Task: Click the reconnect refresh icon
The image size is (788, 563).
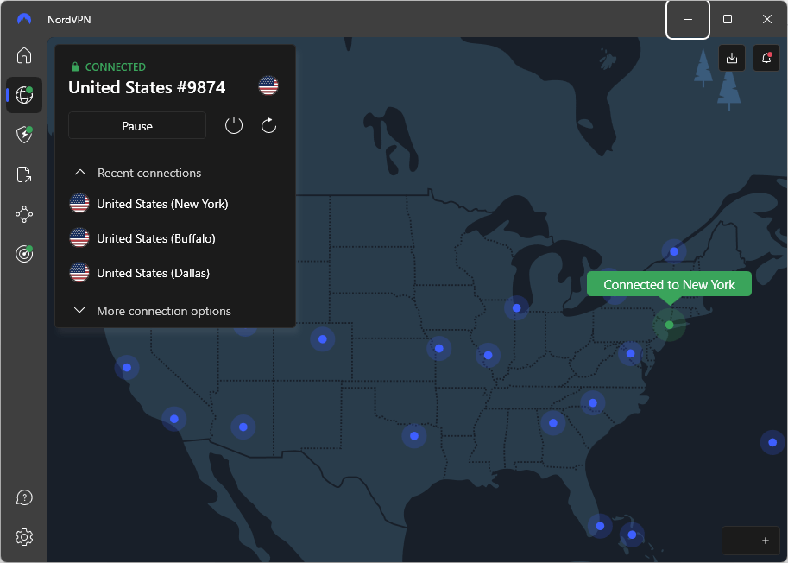Action: 269,126
